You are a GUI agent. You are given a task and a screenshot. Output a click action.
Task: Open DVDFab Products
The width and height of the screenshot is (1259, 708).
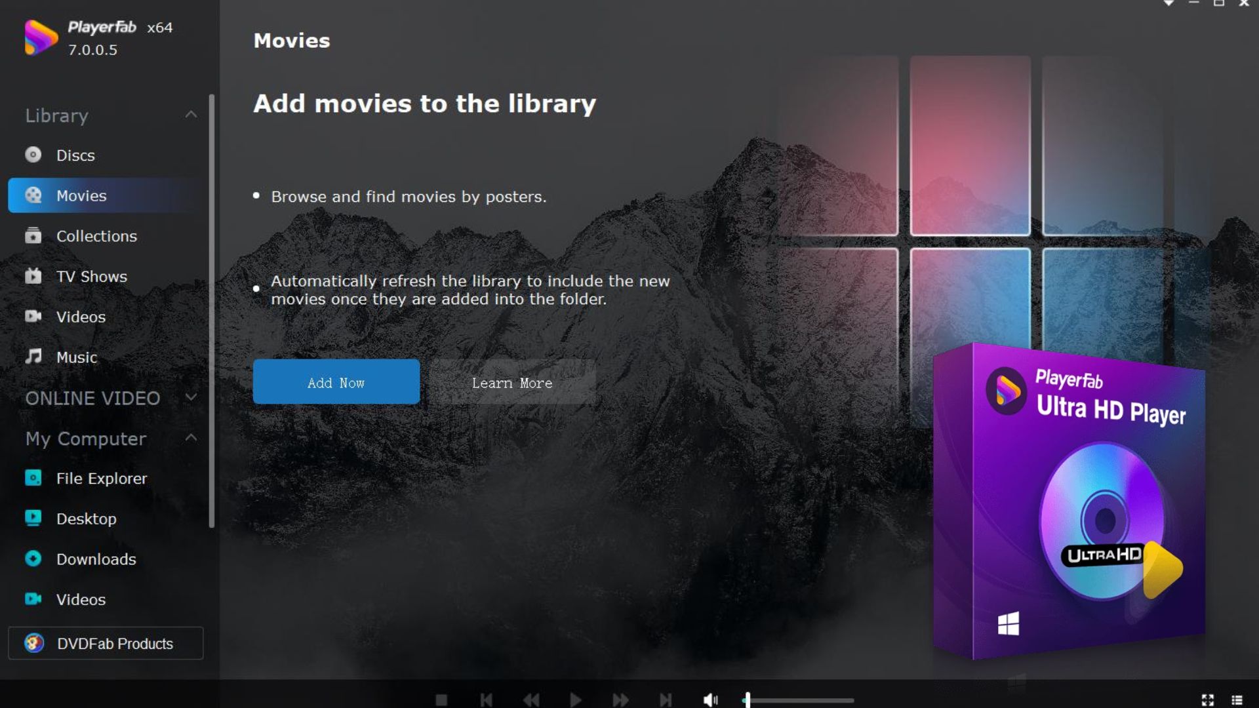106,643
